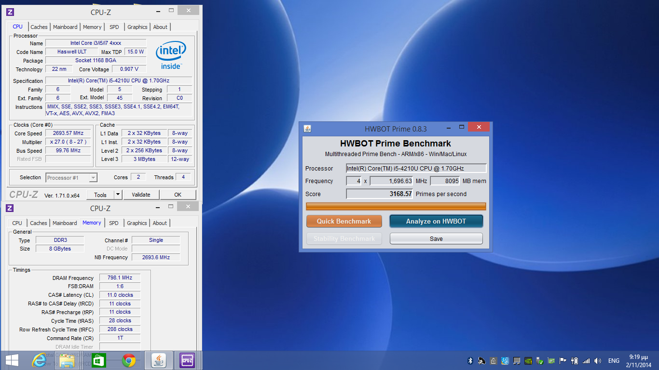
Task: Switch to CPU-Z taskbar icon
Action: tap(187, 360)
